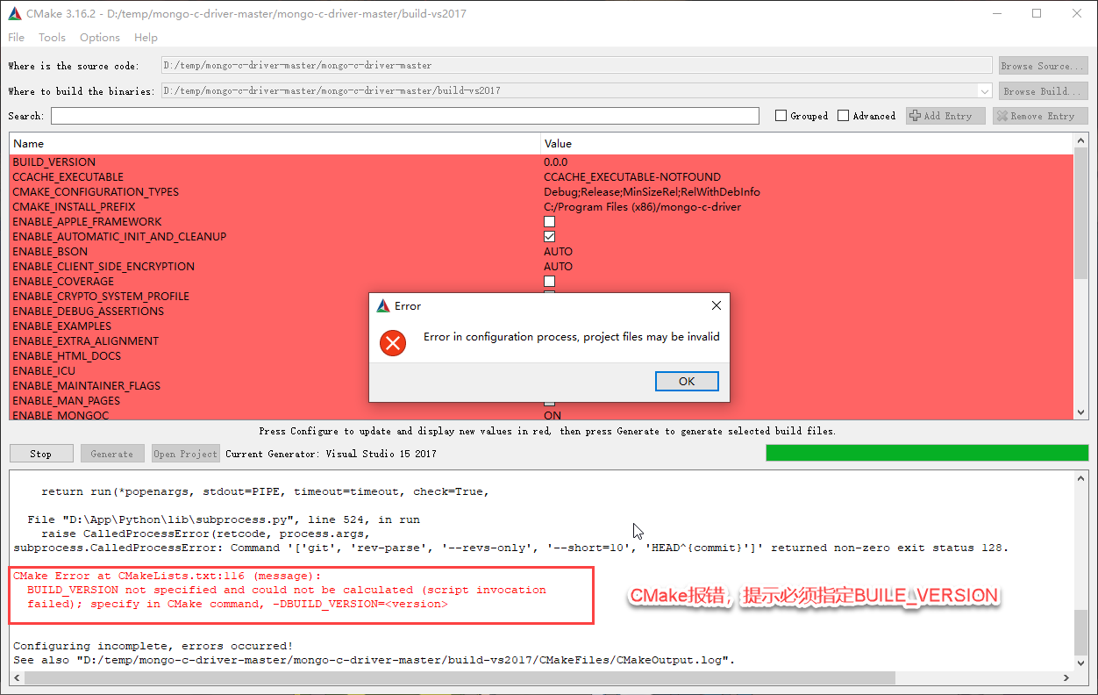
Task: Select the CCACHE_EXECUTABLE entry
Action: point(68,177)
